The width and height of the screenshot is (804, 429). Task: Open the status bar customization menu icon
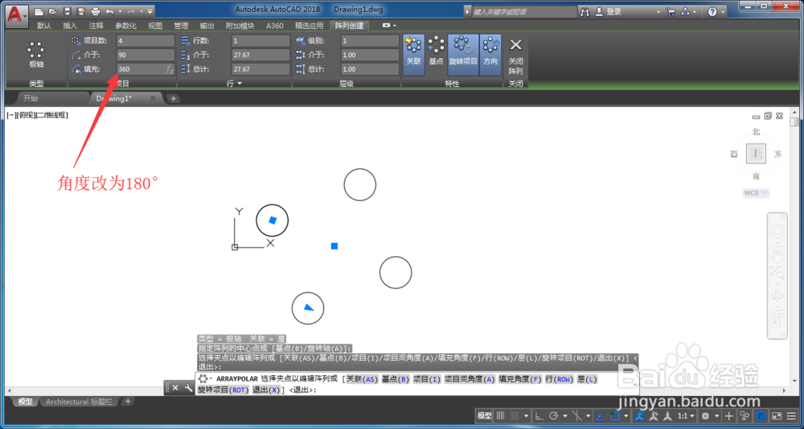[x=791, y=415]
